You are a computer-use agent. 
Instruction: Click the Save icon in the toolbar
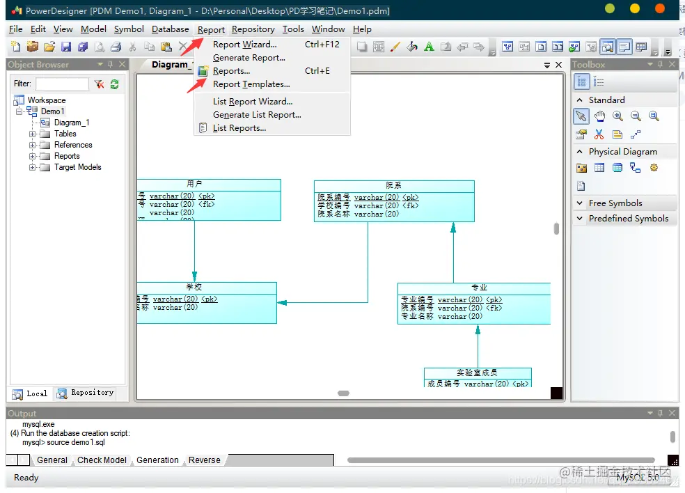point(66,47)
